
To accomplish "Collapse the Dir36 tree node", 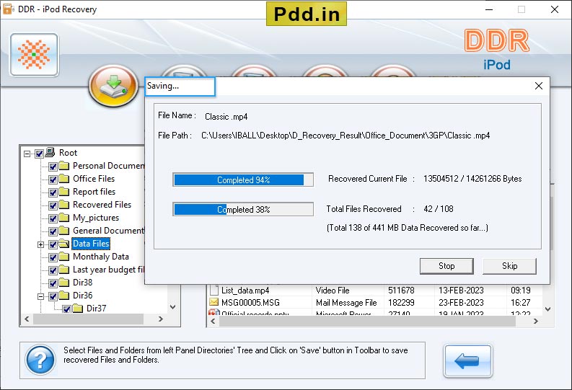I will [41, 296].
